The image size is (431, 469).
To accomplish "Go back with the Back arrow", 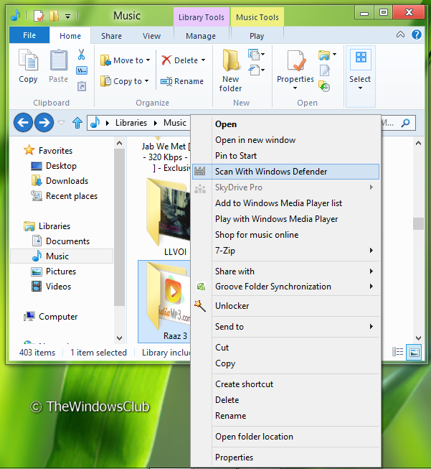I will [x=23, y=123].
